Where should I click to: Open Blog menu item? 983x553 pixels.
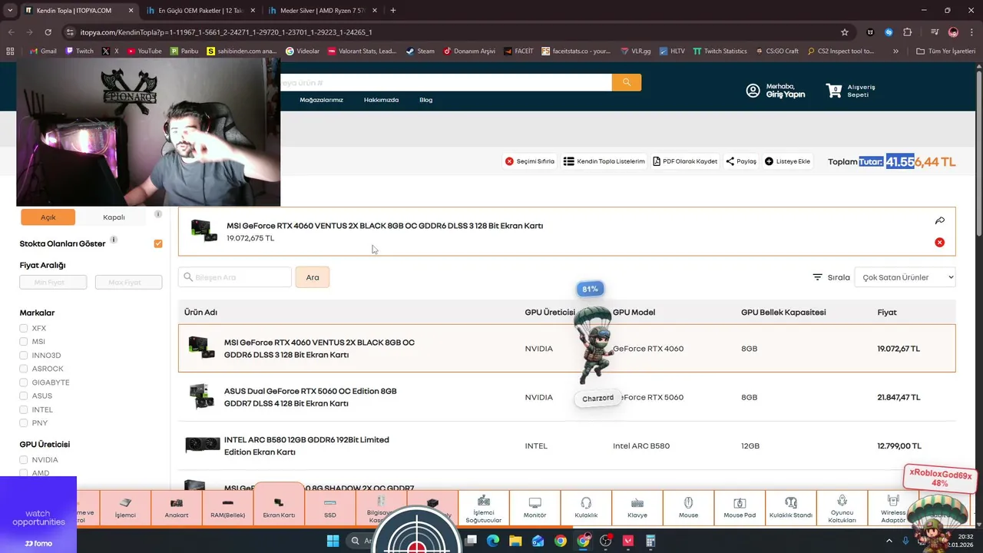click(425, 100)
